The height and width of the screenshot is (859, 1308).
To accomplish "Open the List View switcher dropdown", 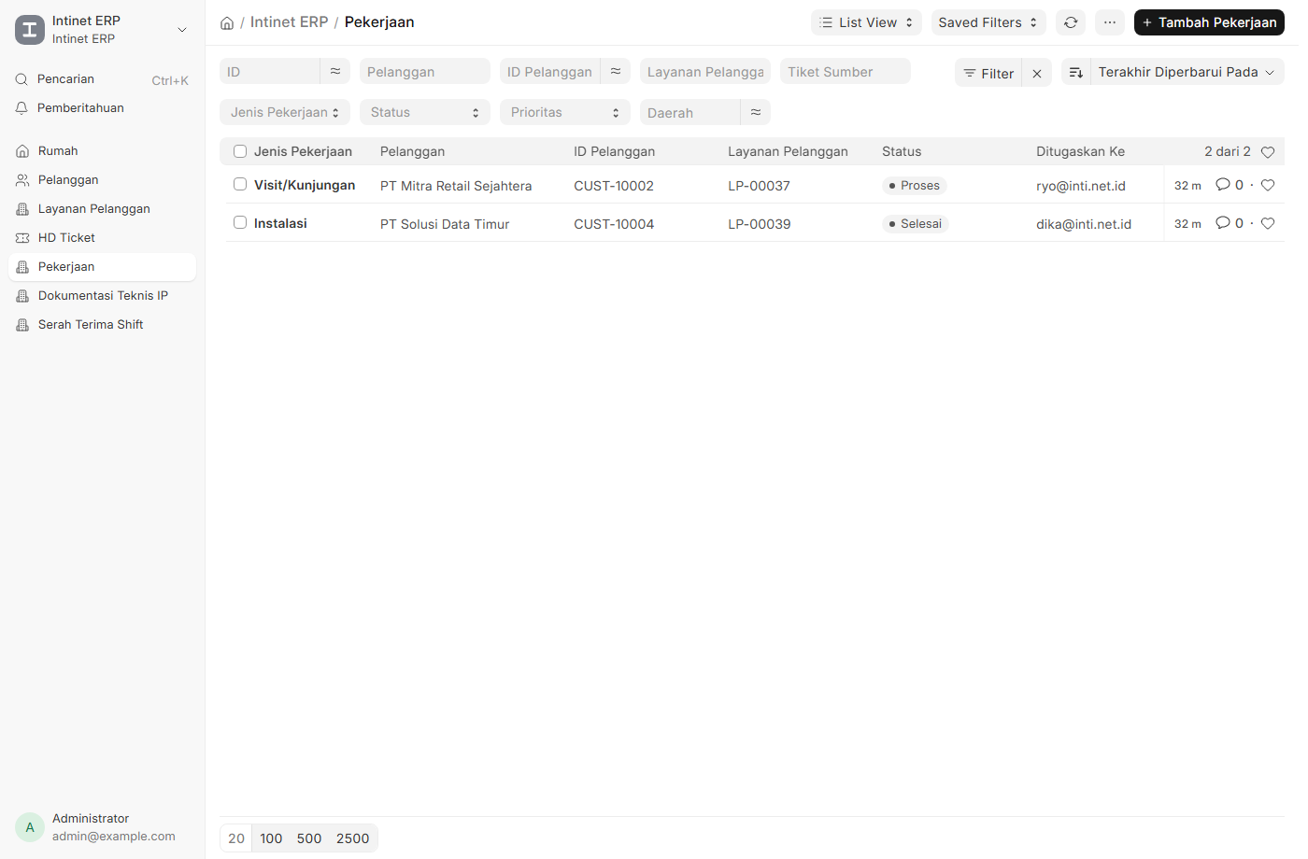I will [x=866, y=22].
